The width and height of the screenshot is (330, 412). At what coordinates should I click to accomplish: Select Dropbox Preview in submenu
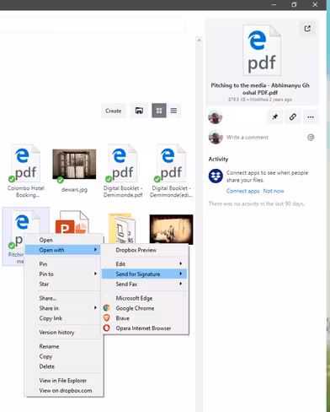145,250
